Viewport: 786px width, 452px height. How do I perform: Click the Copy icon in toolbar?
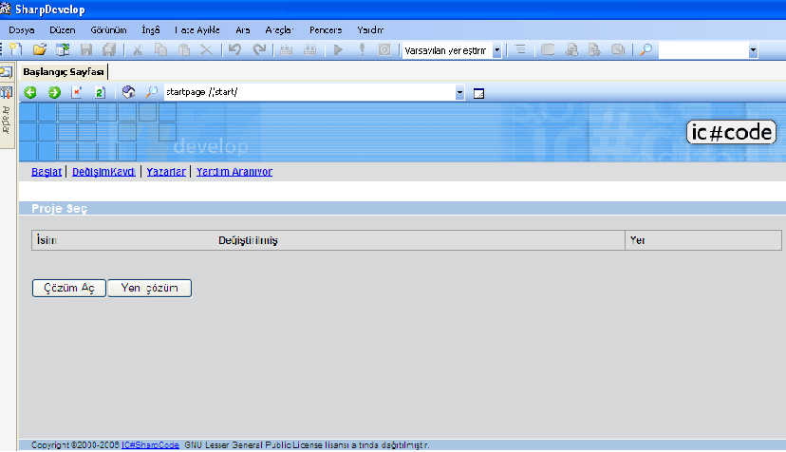[x=160, y=49]
